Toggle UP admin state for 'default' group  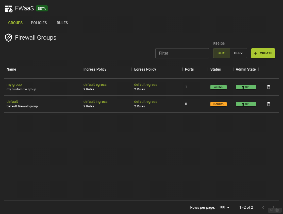246,104
